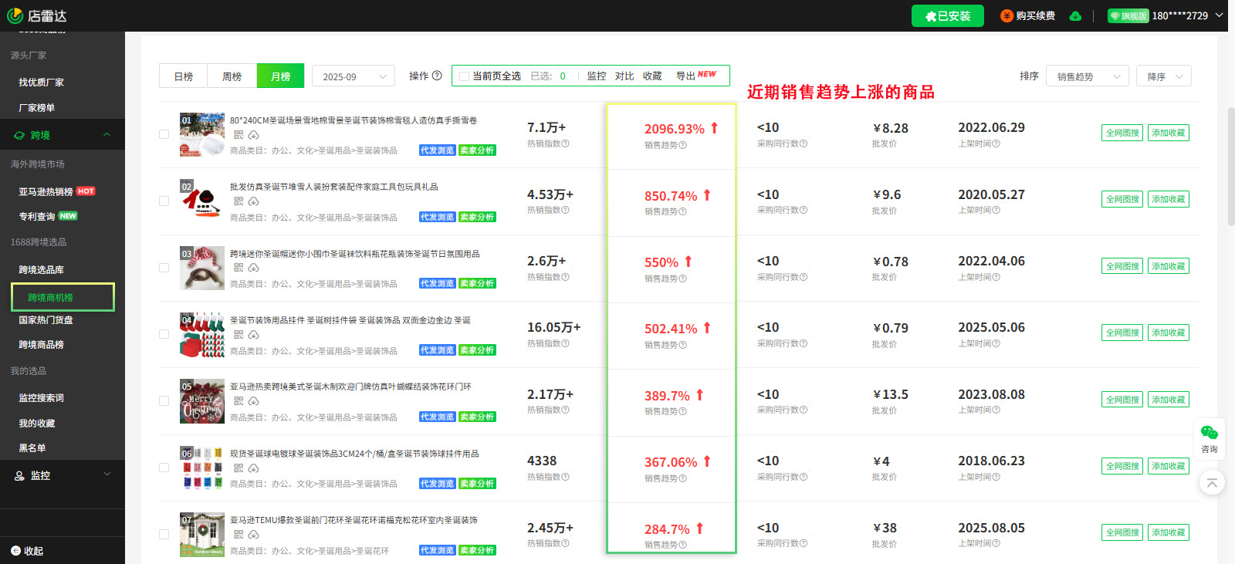Click 添加收藏 button for product 04
Image resolution: width=1235 pixels, height=564 pixels.
click(1168, 333)
